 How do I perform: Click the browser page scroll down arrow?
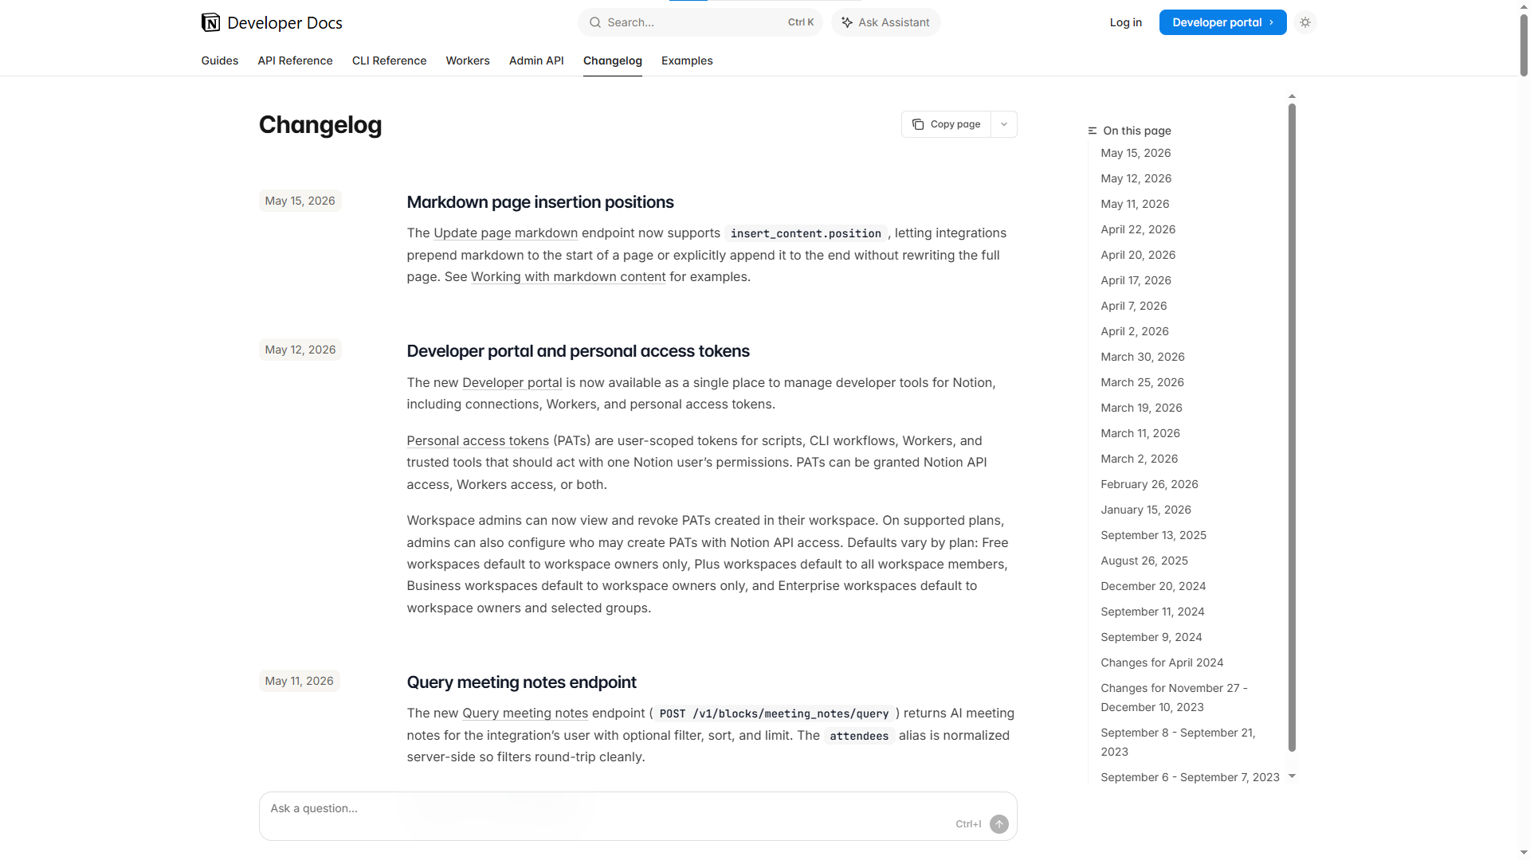[x=1524, y=853]
